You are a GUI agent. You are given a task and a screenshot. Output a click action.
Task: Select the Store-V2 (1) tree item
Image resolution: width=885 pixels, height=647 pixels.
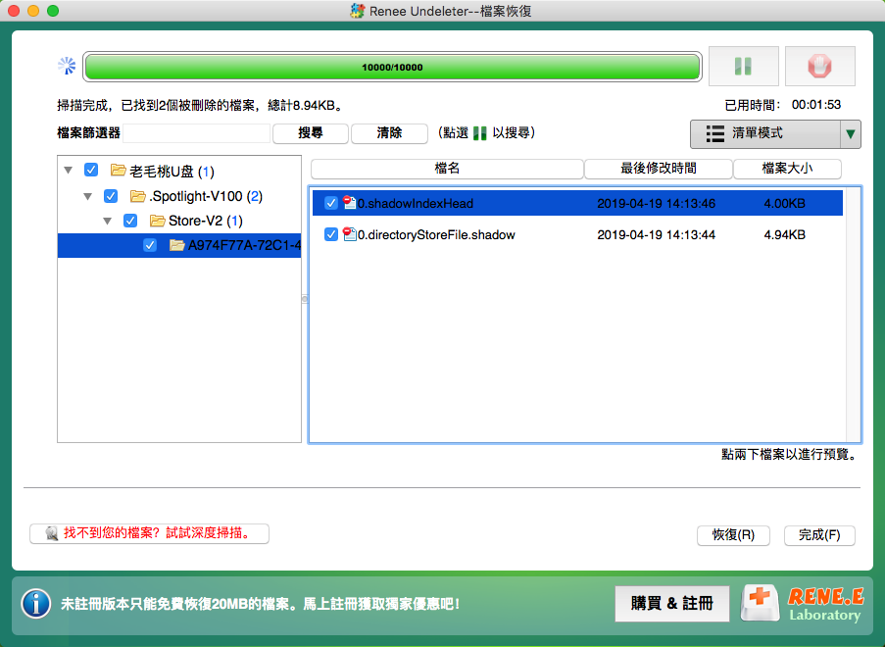(206, 221)
